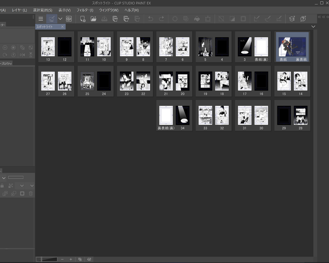
Task: Create a new document with the New icon
Action: pos(83,18)
